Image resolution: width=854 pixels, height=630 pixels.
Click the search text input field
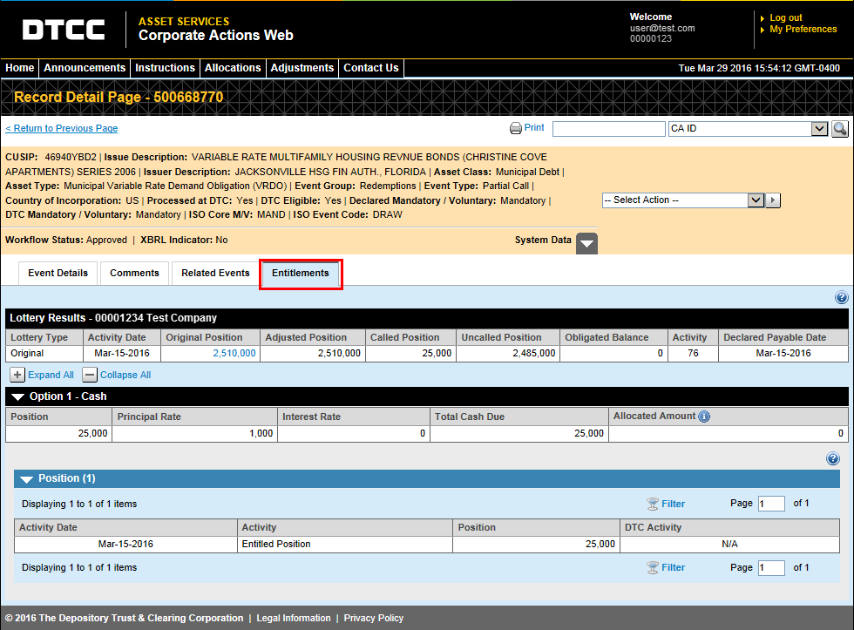pyautogui.click(x=609, y=128)
